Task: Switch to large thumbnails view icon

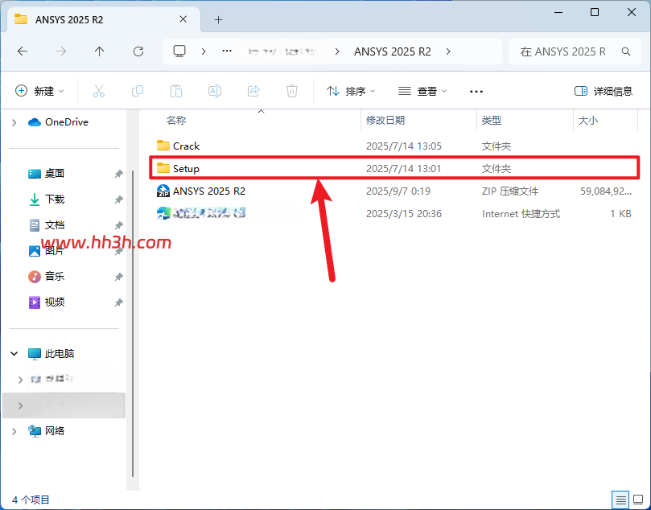Action: 637,500
